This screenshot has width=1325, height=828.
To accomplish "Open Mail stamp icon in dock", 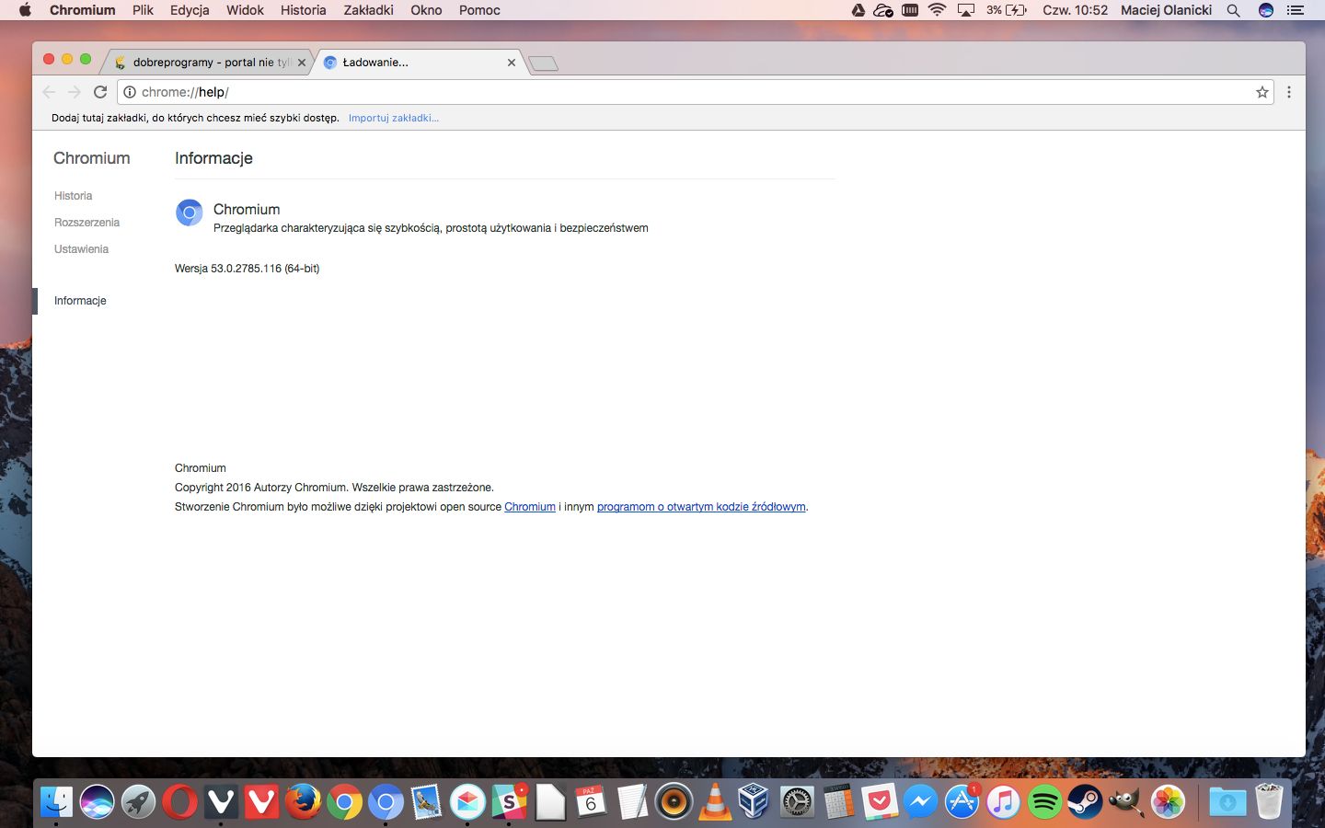I will click(426, 802).
